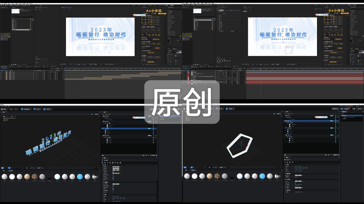This screenshot has width=364, height=204.
Task: Toggle the scale lock icon in bottom-left properties panel
Action: tap(124, 198)
